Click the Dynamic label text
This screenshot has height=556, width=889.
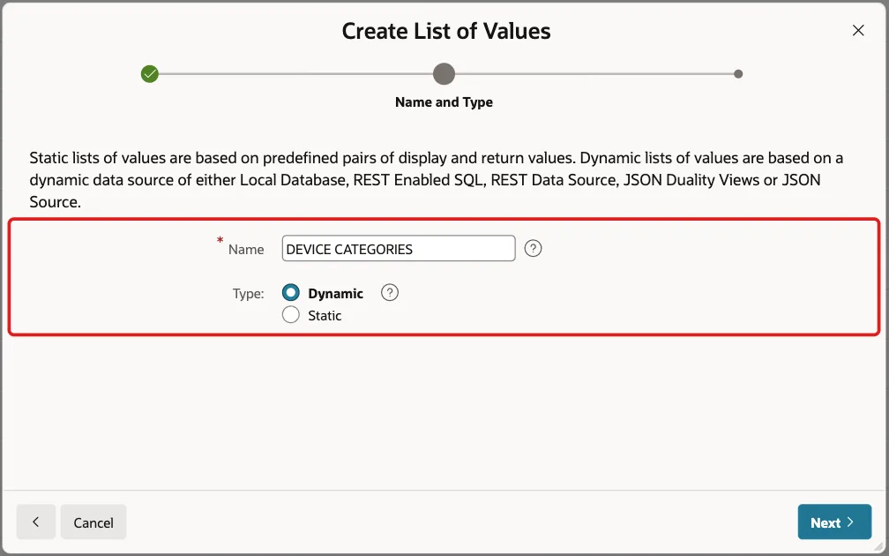336,293
